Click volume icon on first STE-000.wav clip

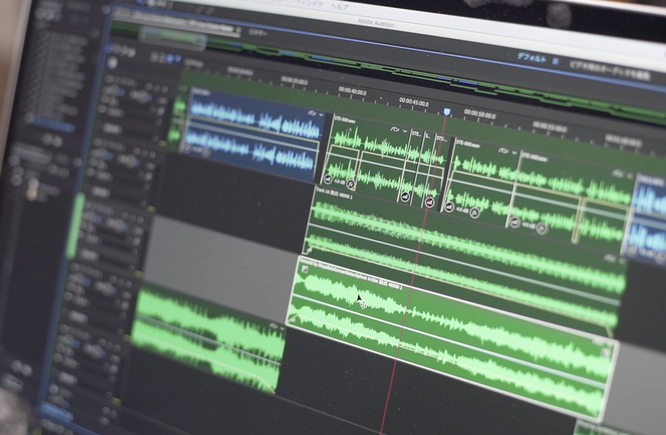pos(328,179)
